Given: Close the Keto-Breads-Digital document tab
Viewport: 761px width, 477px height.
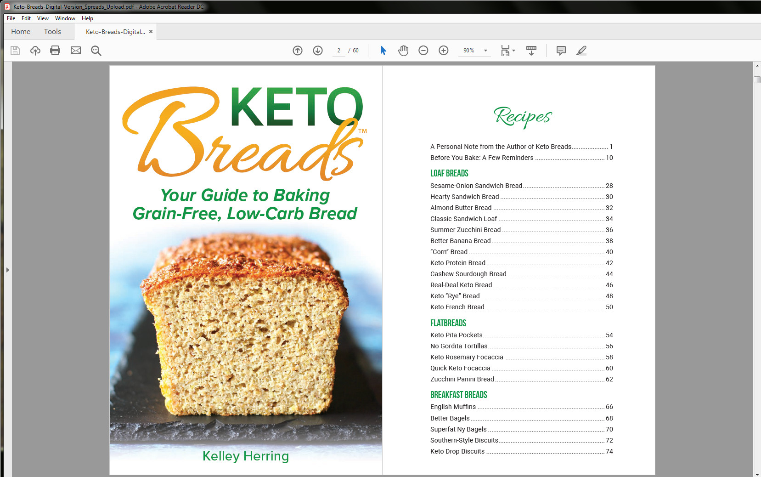Looking at the screenshot, I should (151, 32).
